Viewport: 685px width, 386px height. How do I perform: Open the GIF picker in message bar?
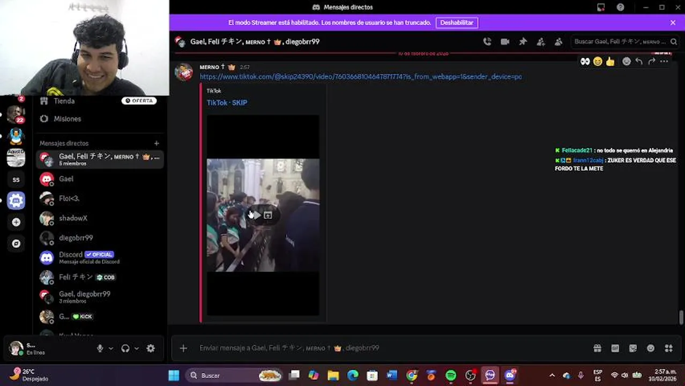615,348
